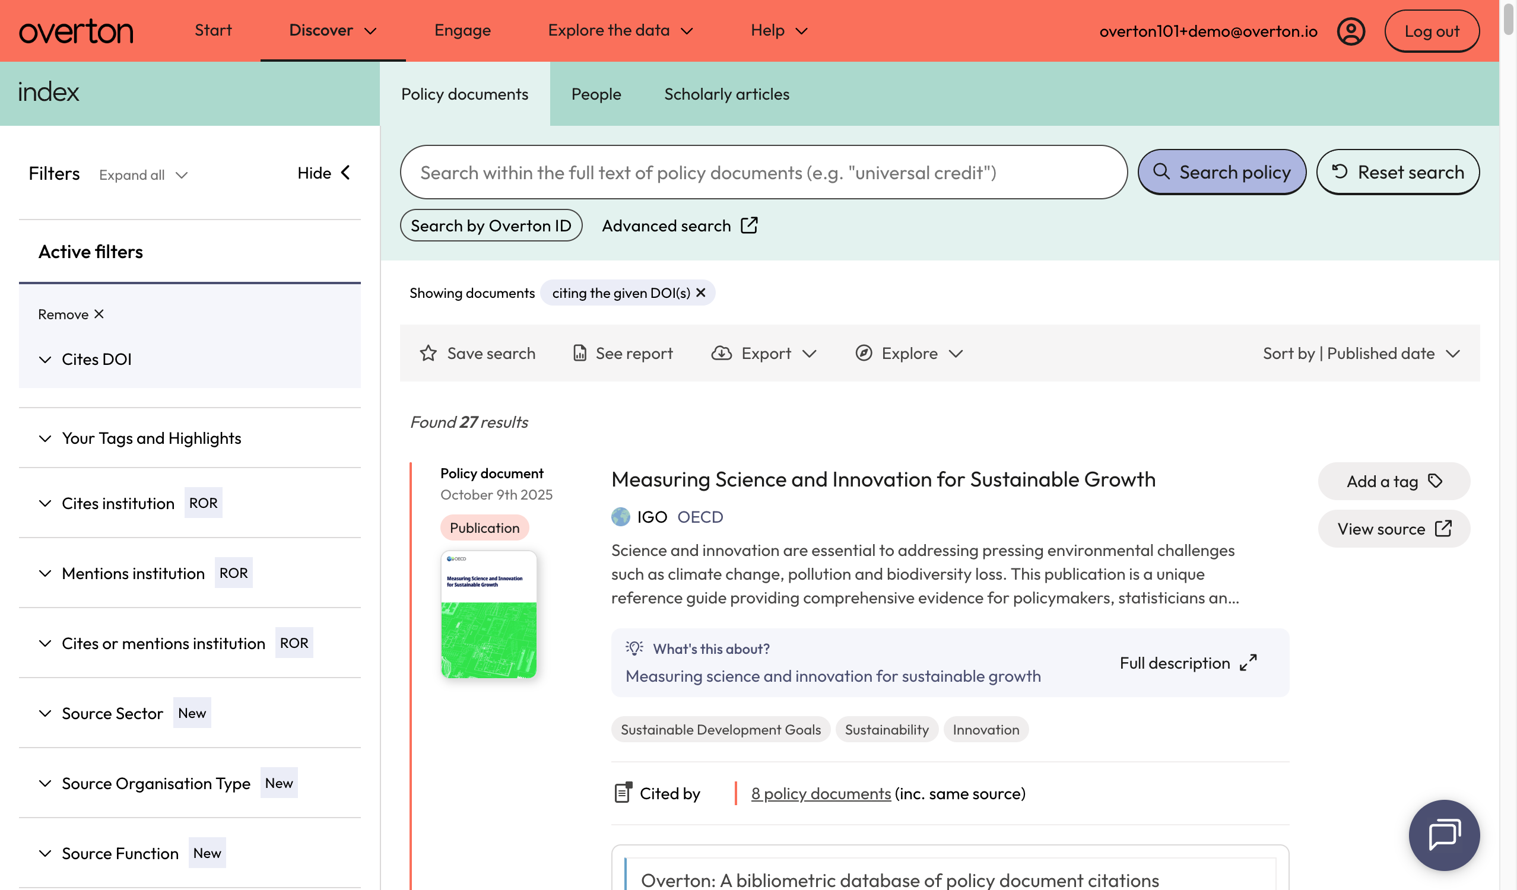Click the Cited by document icon
This screenshot has width=1517, height=890.
[623, 793]
